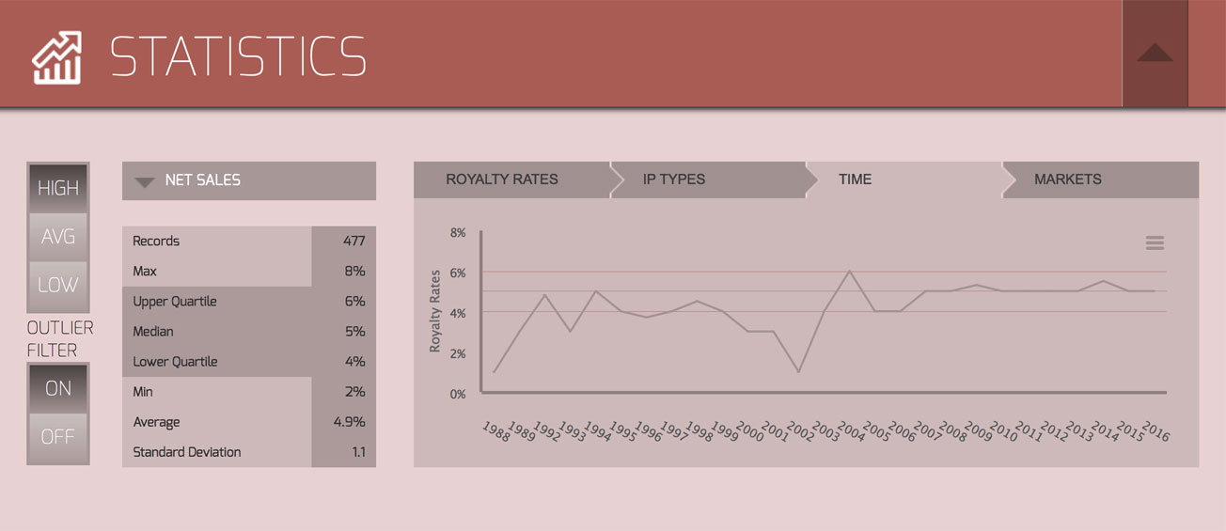Image resolution: width=1226 pixels, height=531 pixels.
Task: Click the Lower Quartile row
Action: (x=249, y=362)
